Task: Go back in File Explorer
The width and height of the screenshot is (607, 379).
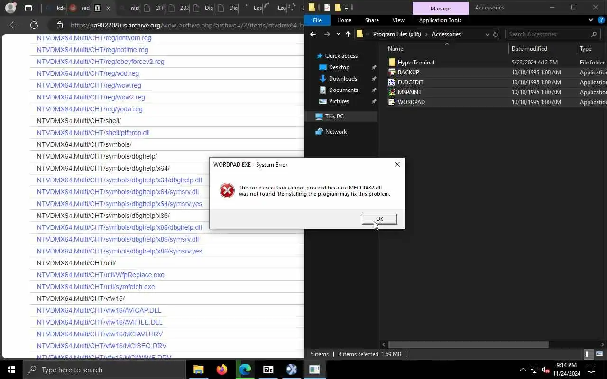Action: click(313, 34)
